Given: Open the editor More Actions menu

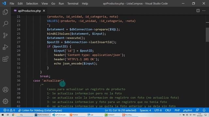Looking at the screenshot, I should (204, 11).
